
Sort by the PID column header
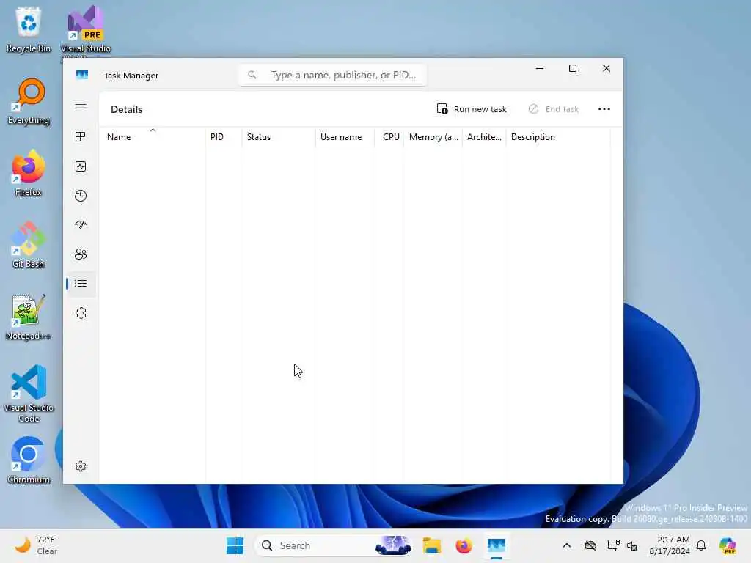point(224,137)
